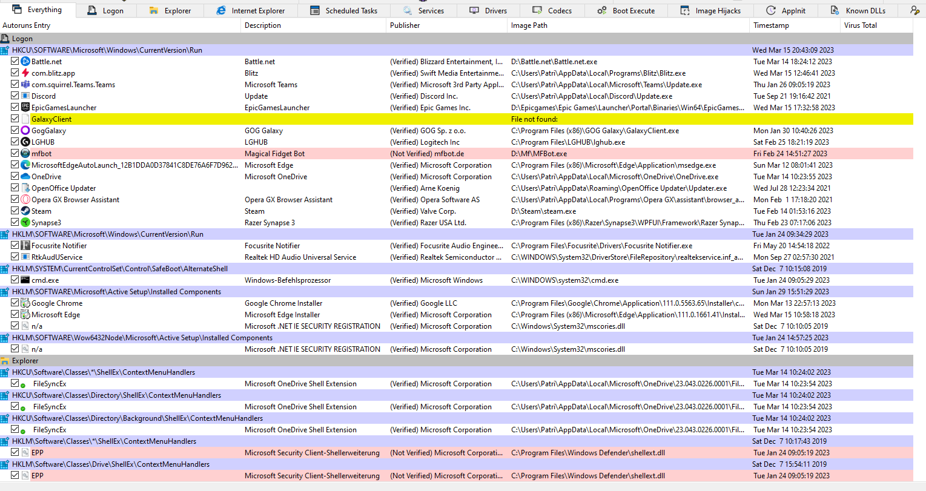926x491 pixels.
Task: Disable the GalaxyClient entry checkbox
Action: click(x=15, y=119)
